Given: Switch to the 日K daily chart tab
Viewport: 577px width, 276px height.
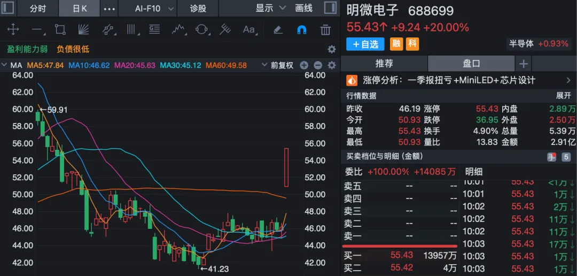Looking at the screenshot, I should pos(80,8).
